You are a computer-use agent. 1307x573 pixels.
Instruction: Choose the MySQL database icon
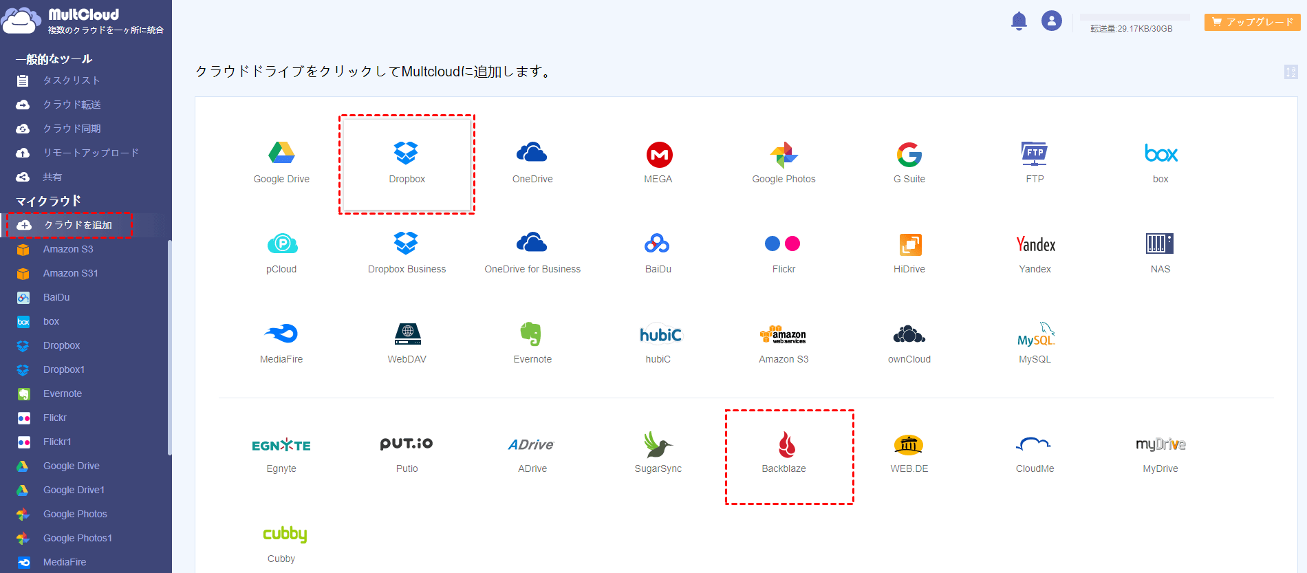(x=1036, y=334)
